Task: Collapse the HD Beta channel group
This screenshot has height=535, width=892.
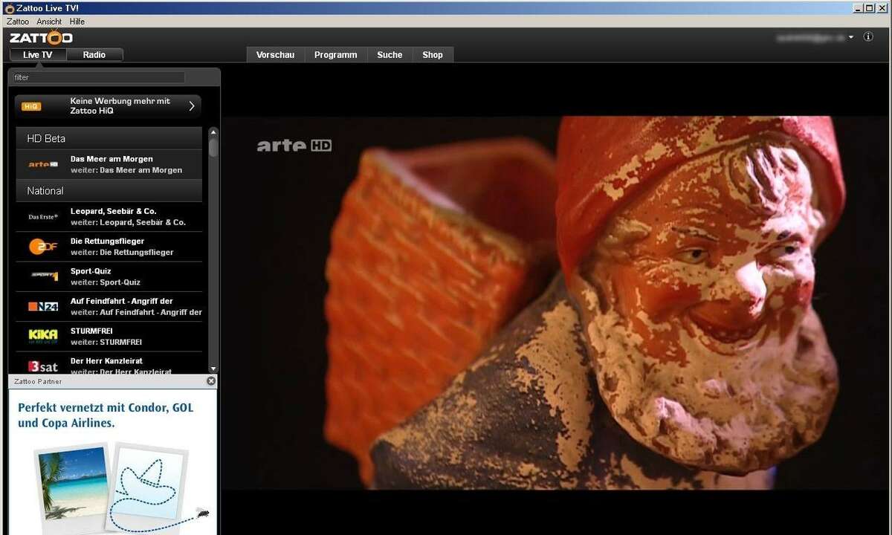Action: [109, 138]
